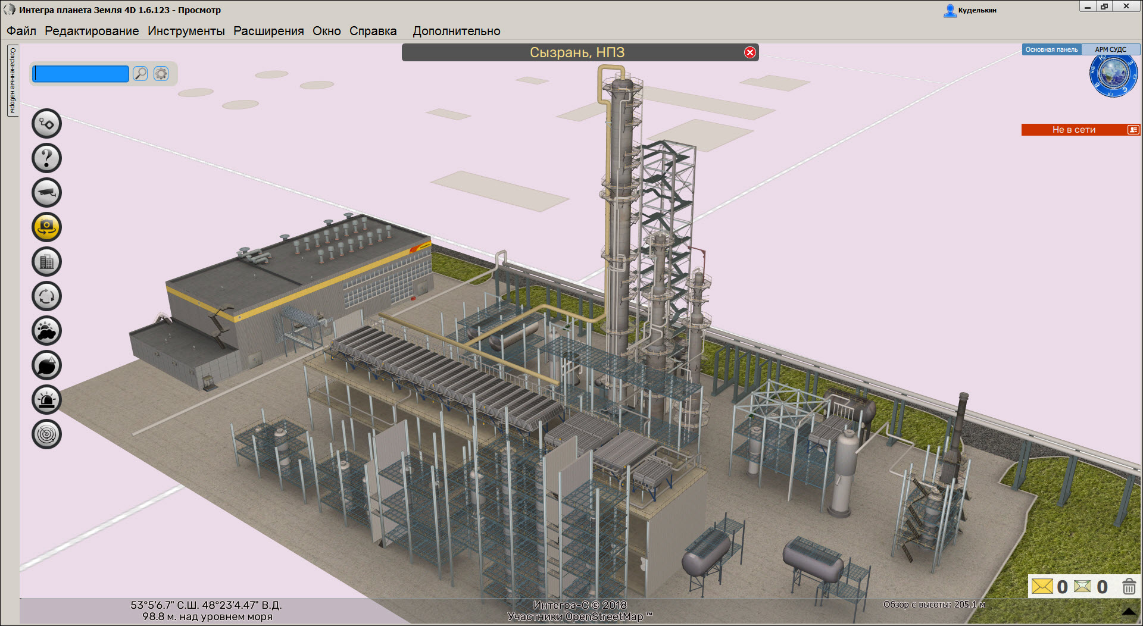The height and width of the screenshot is (626, 1143).
Task: Switch to the АРМ СУДС tab
Action: pos(1110,49)
